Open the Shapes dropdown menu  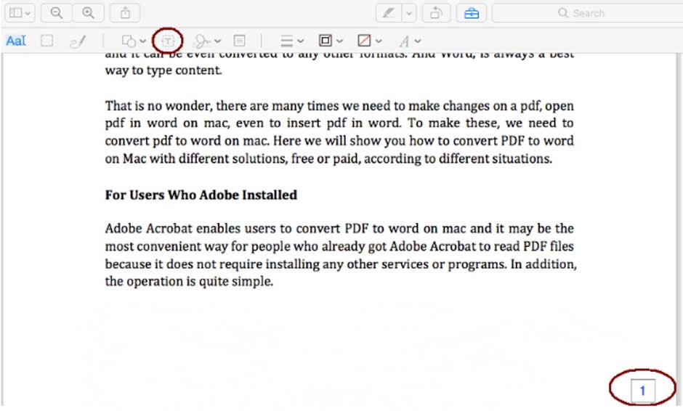click(x=133, y=41)
